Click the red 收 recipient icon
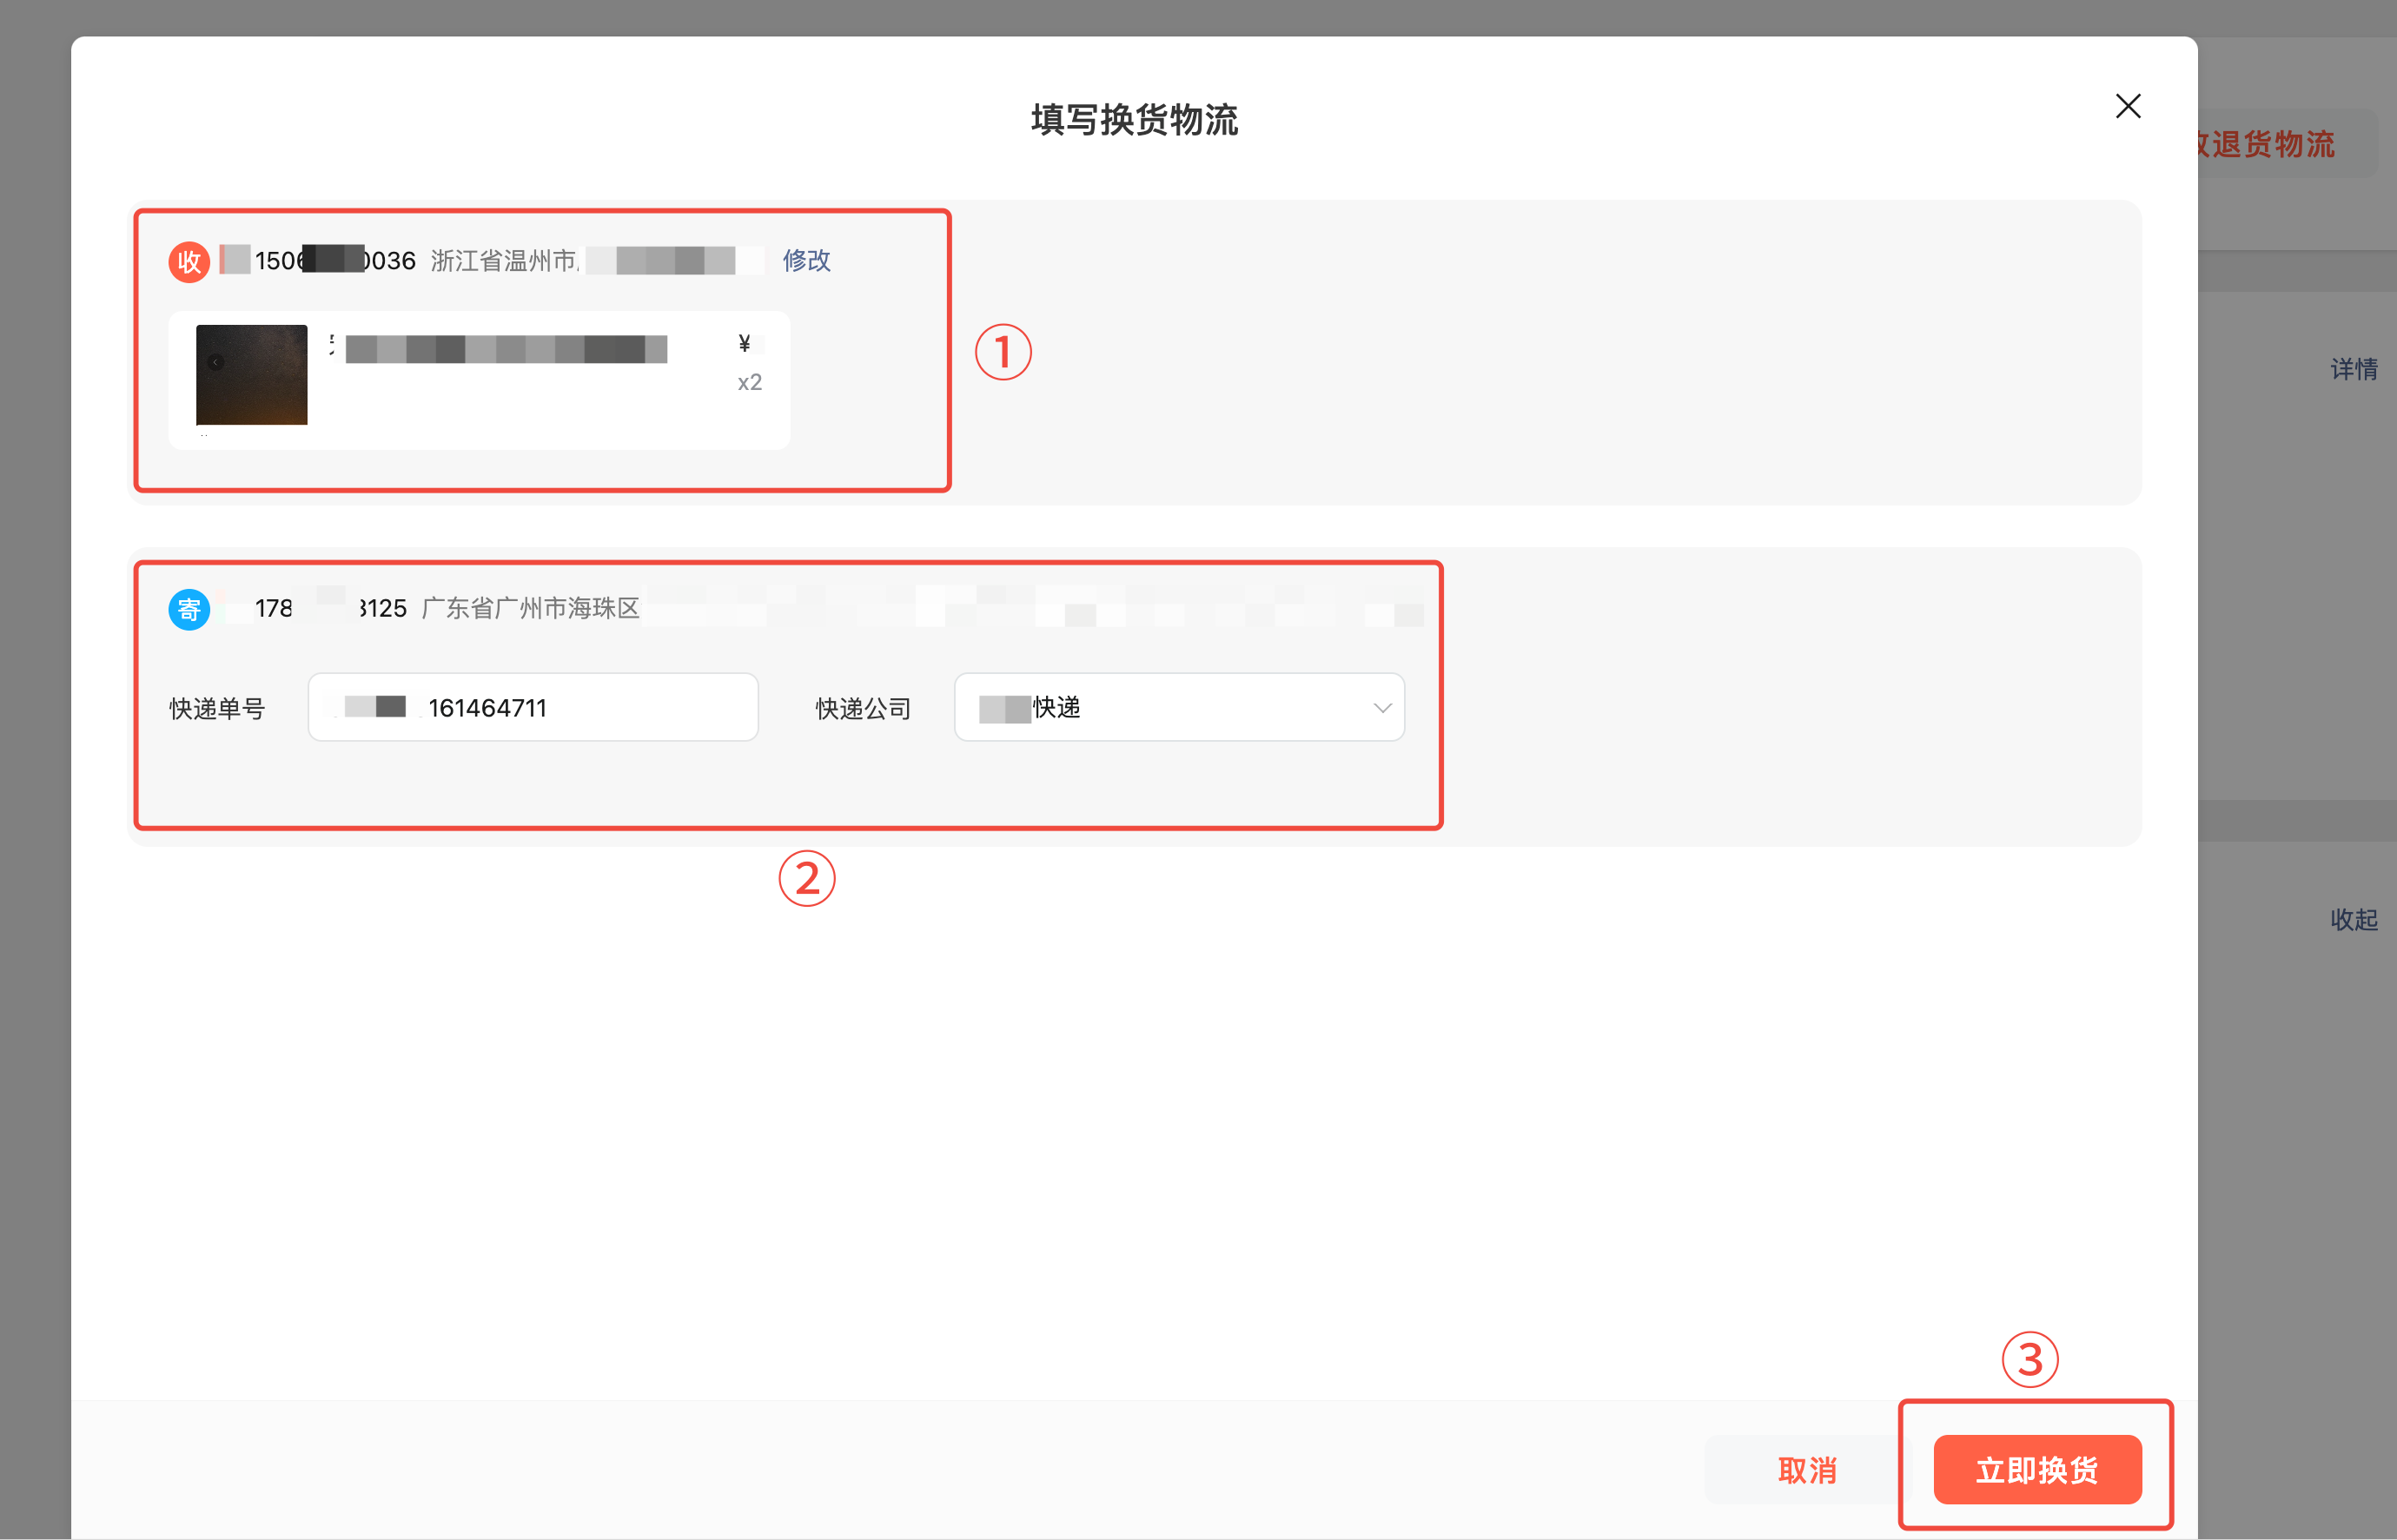 click(188, 262)
